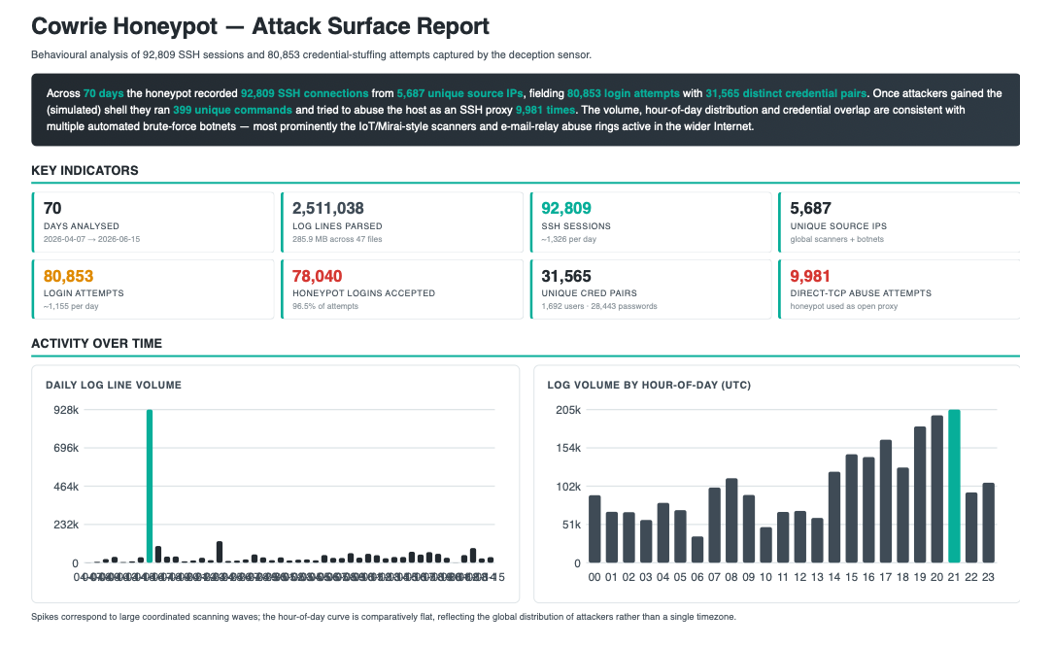1053x646 pixels.
Task: Click the "696k" y-axis label
Action: click(66, 448)
